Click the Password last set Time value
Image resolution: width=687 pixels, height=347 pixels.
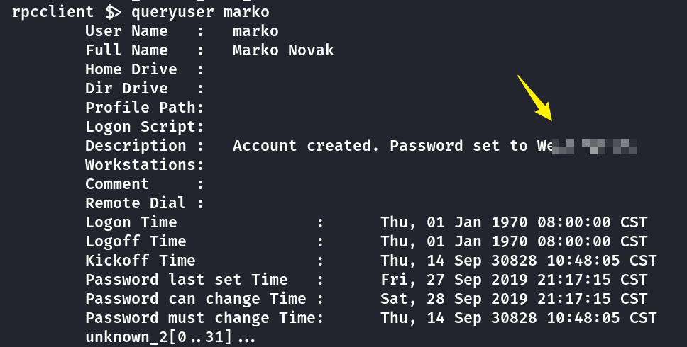coord(514,280)
